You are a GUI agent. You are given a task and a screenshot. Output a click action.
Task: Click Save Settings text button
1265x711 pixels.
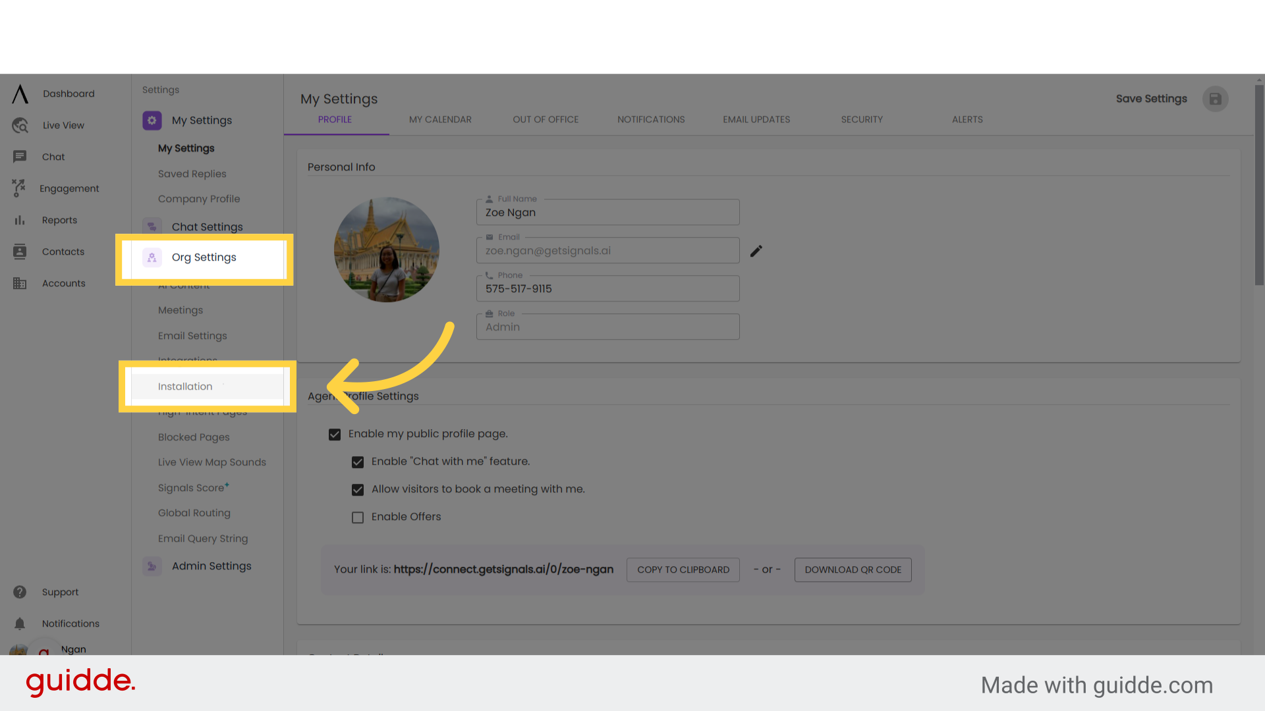pyautogui.click(x=1152, y=99)
